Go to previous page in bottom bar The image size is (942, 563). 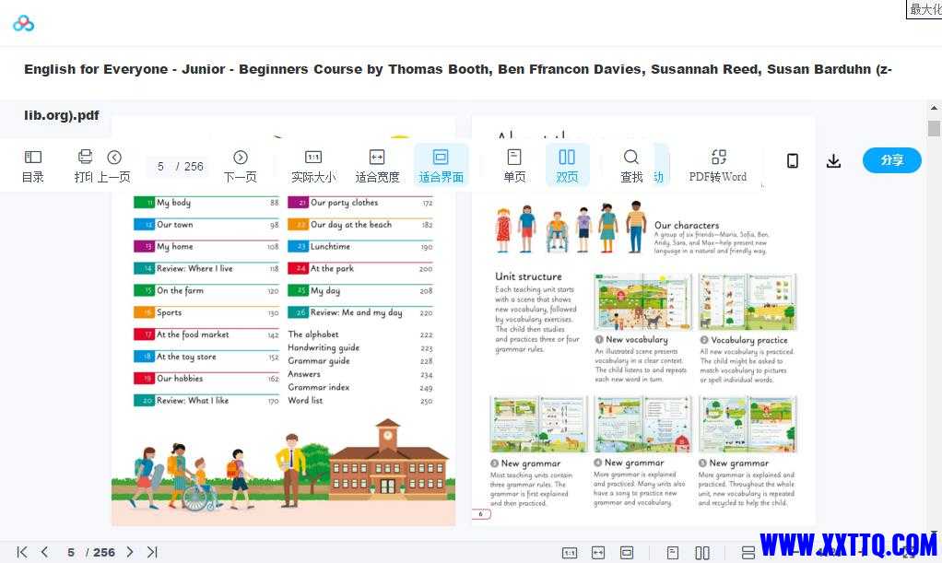pyautogui.click(x=44, y=552)
